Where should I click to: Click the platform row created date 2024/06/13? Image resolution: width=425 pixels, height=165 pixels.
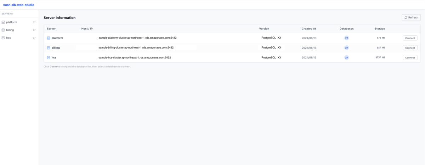[309, 38]
